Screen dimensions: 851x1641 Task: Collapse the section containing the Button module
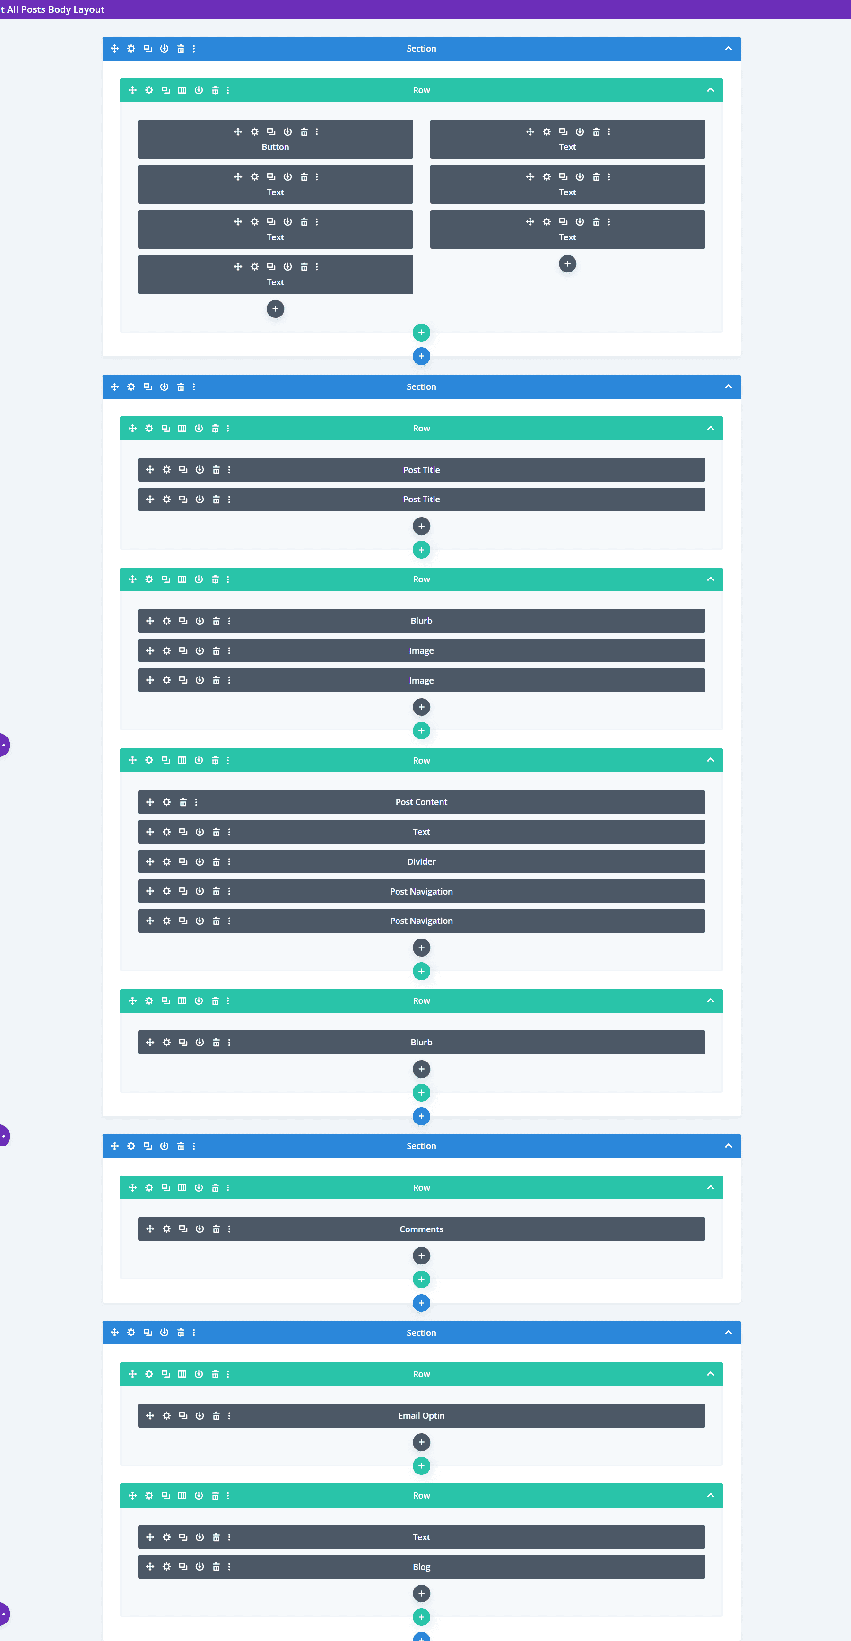pyautogui.click(x=728, y=48)
